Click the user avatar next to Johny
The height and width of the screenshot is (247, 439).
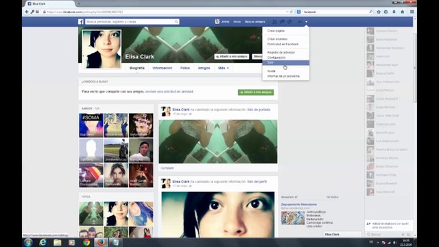(x=217, y=21)
